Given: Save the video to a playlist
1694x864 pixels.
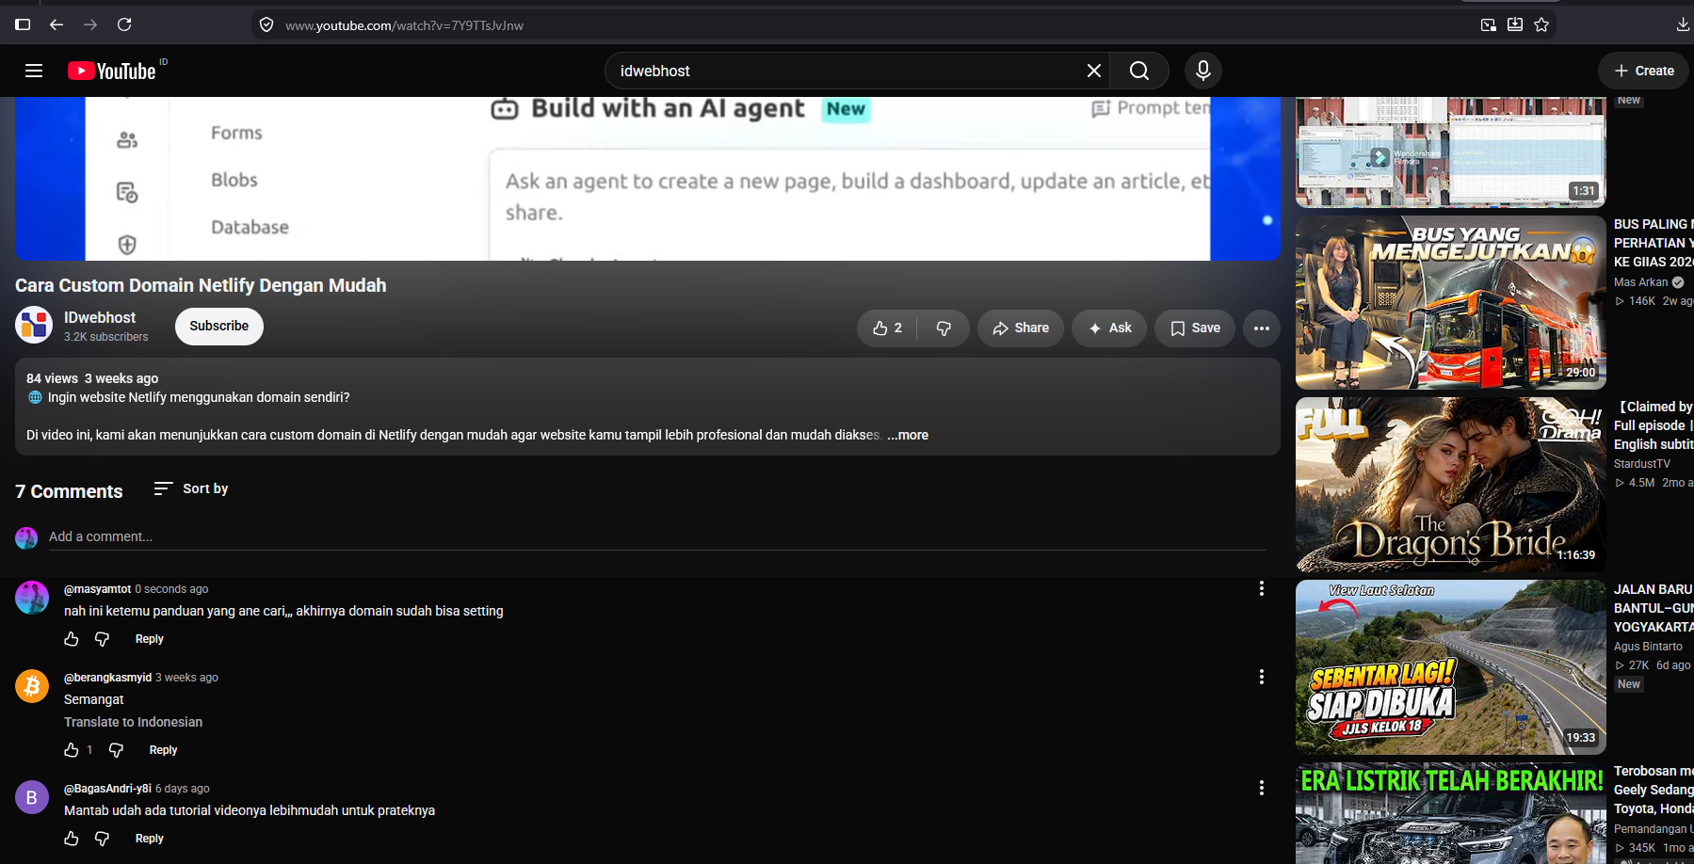Looking at the screenshot, I should tap(1195, 328).
